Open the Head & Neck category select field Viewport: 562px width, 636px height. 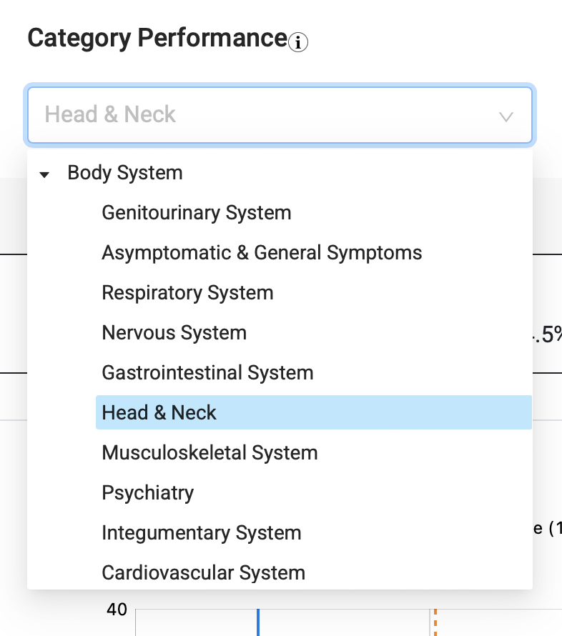tap(280, 115)
